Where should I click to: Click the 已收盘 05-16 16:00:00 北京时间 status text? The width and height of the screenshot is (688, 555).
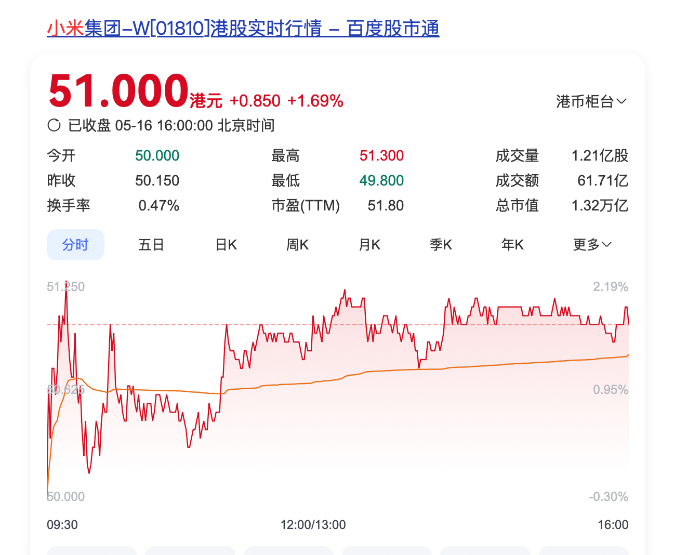pyautogui.click(x=171, y=125)
